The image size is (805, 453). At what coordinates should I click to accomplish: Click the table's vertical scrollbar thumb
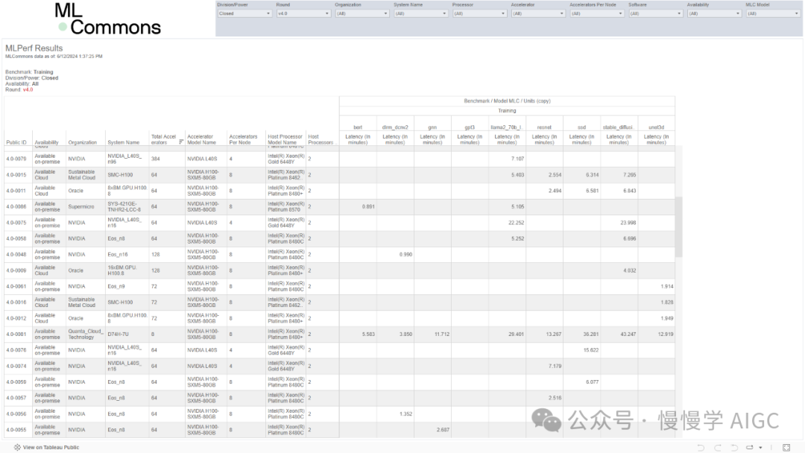[679, 226]
